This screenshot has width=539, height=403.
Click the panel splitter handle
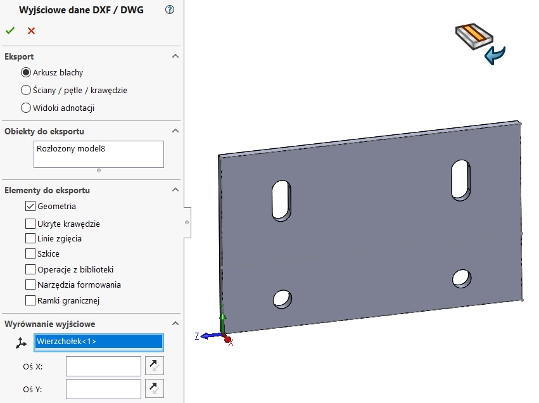pyautogui.click(x=187, y=222)
